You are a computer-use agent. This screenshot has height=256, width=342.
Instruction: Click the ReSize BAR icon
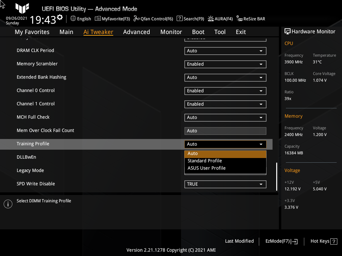[250, 19]
